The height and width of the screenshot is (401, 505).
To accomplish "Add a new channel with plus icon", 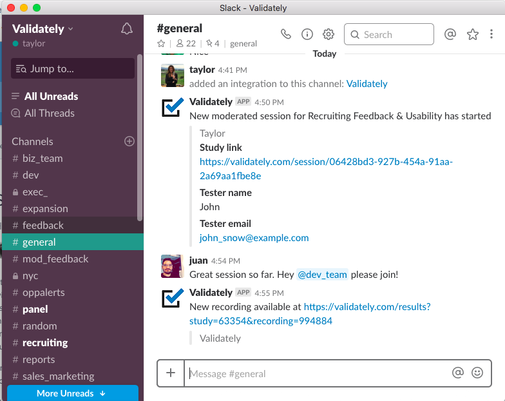I will click(x=129, y=141).
